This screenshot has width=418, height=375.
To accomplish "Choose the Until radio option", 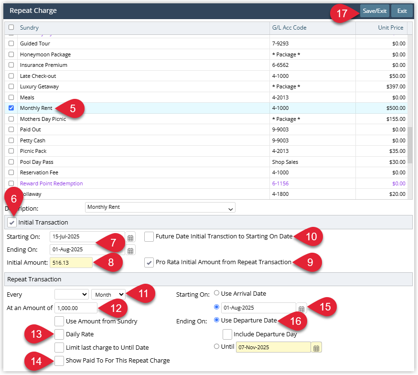I will [x=217, y=346].
